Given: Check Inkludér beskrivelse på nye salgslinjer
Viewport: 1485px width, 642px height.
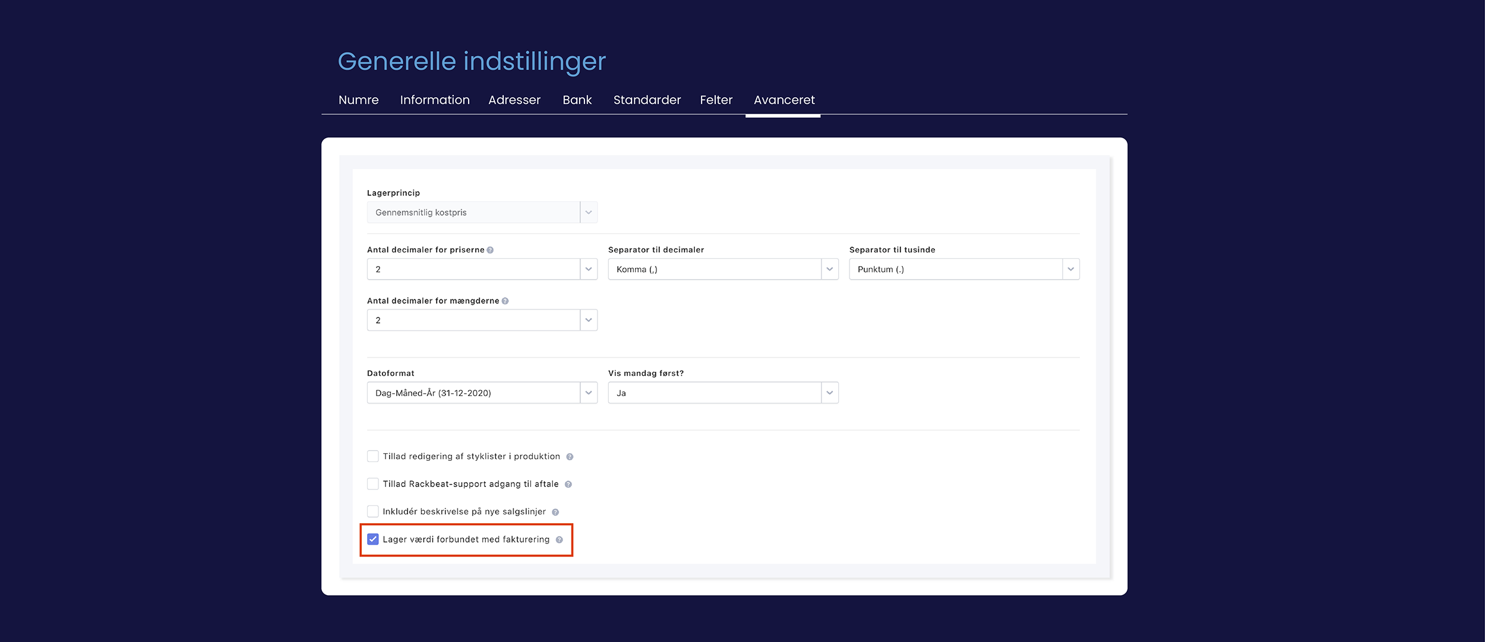Looking at the screenshot, I should click(373, 511).
